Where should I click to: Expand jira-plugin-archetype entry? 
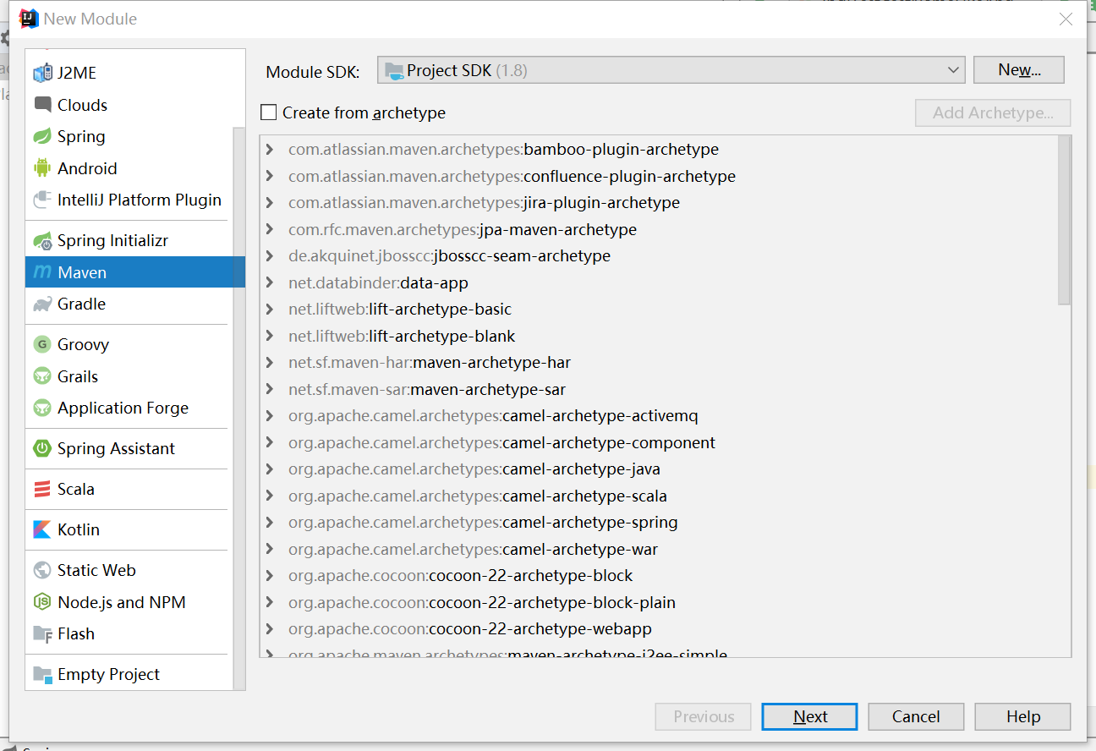pos(270,203)
